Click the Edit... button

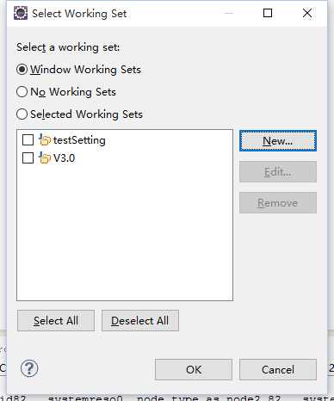click(278, 172)
